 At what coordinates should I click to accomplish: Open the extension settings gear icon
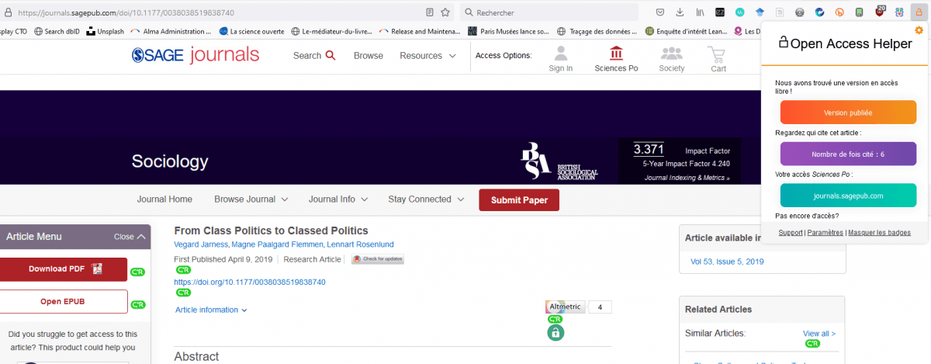tap(919, 30)
